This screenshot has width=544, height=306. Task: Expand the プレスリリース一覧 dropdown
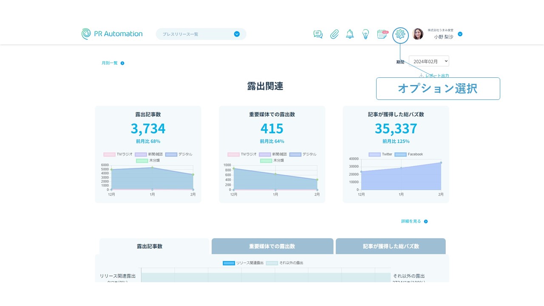point(237,34)
